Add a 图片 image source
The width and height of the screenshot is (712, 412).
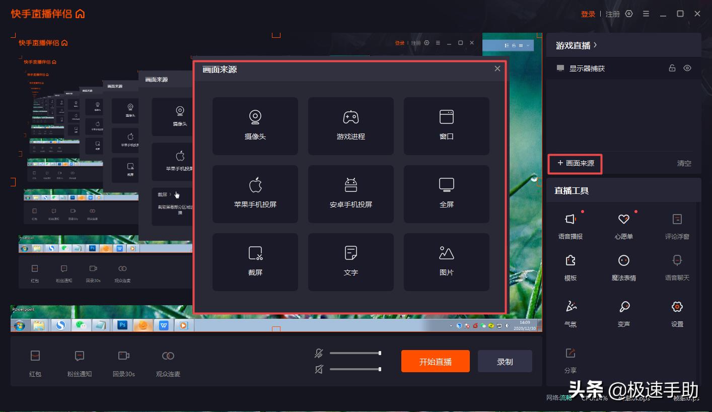click(446, 262)
